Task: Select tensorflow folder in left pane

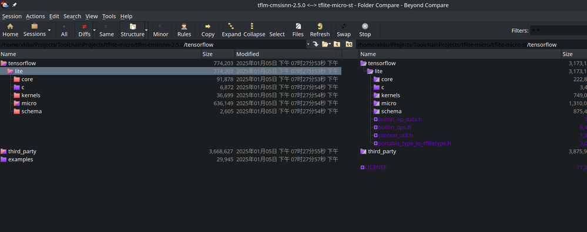Action: point(22,63)
